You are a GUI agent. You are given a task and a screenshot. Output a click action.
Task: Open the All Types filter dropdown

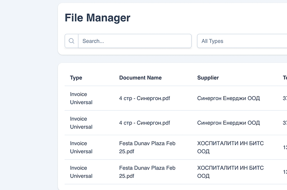(x=242, y=41)
